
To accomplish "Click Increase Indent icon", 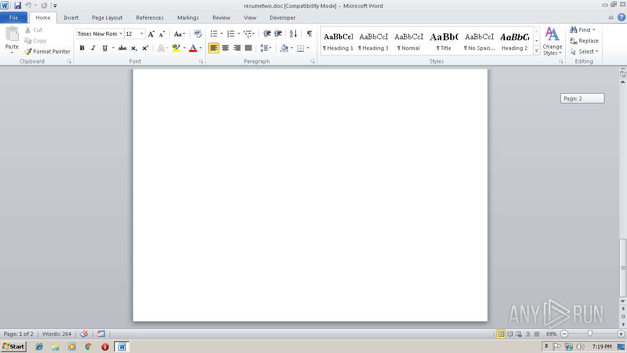I will coord(278,34).
